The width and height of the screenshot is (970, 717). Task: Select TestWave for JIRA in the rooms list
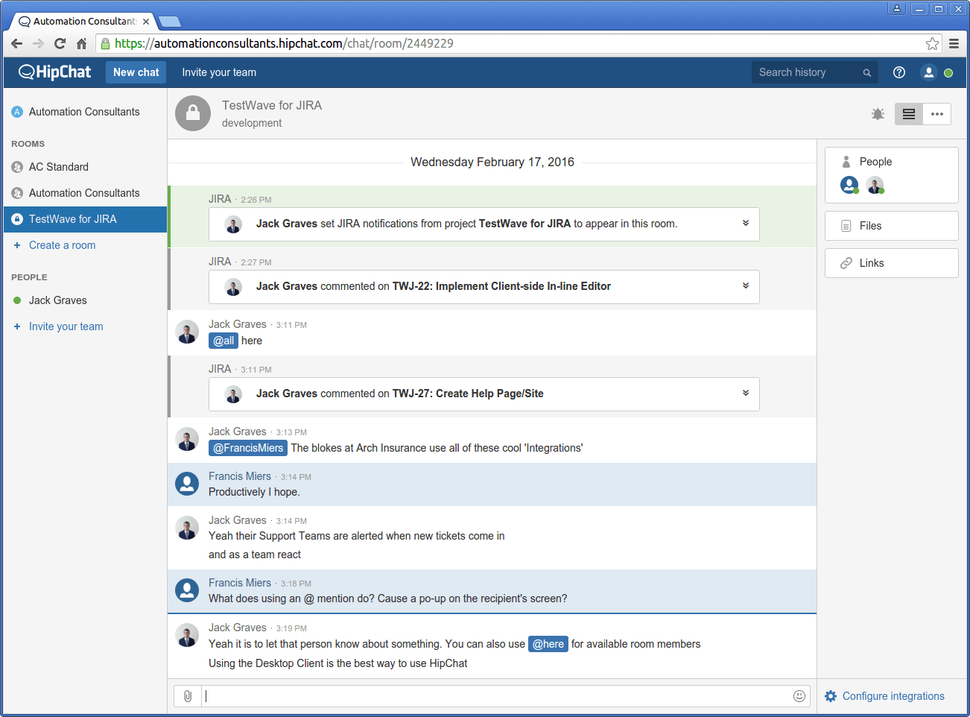coord(84,219)
